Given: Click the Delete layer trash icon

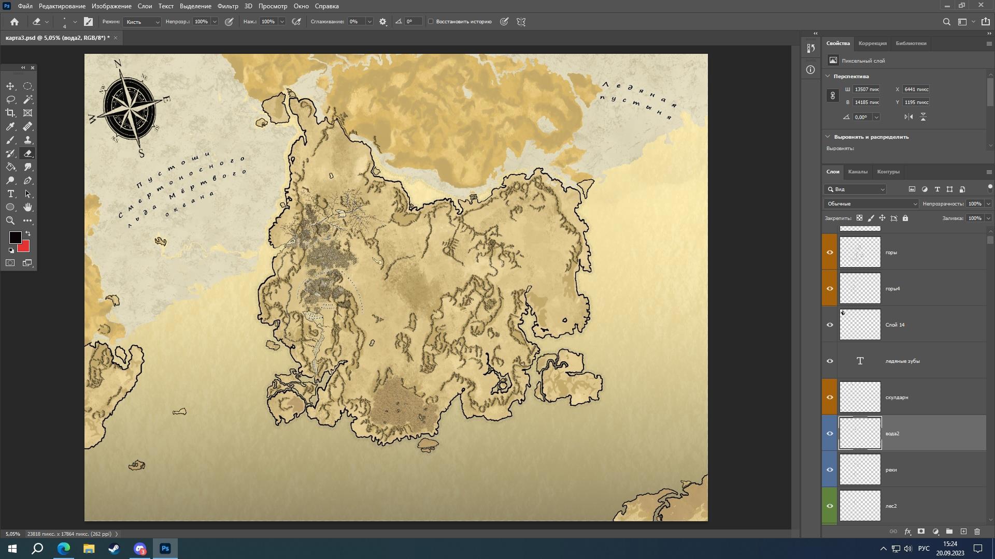Looking at the screenshot, I should tap(977, 532).
